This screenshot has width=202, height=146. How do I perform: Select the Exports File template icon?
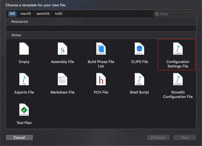pyautogui.click(x=24, y=79)
